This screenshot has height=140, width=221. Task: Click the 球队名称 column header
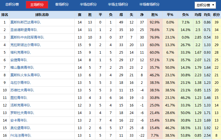pyautogui.click(x=42, y=15)
